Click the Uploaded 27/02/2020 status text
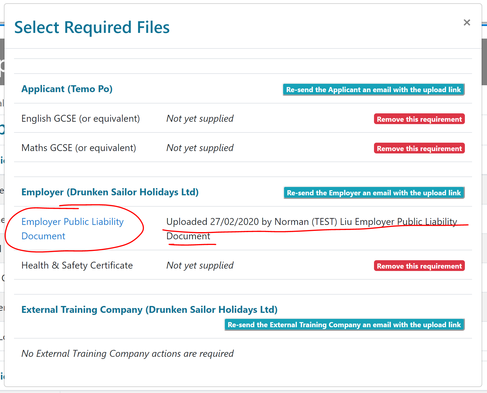Viewport: 487px width, 393px height. 312,222
